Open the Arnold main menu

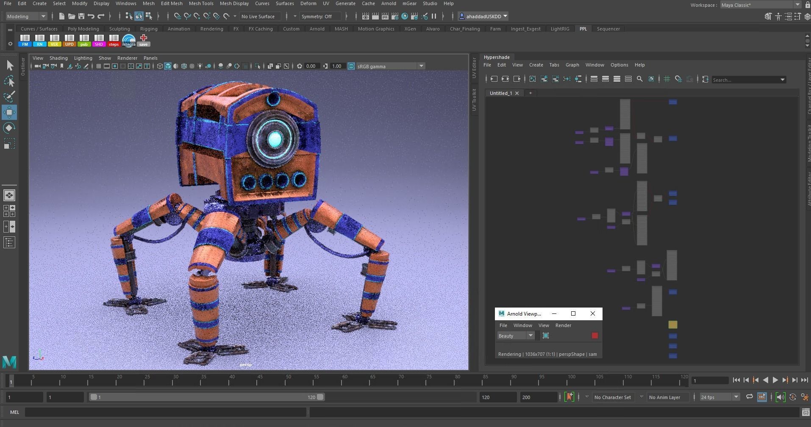pyautogui.click(x=389, y=3)
